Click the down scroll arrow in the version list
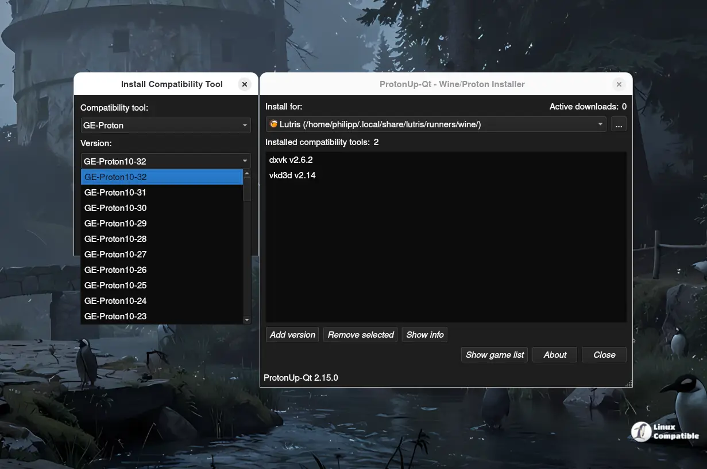This screenshot has height=469, width=707. (247, 319)
